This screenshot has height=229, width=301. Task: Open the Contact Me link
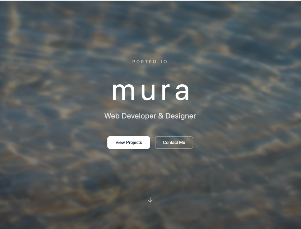click(x=174, y=143)
